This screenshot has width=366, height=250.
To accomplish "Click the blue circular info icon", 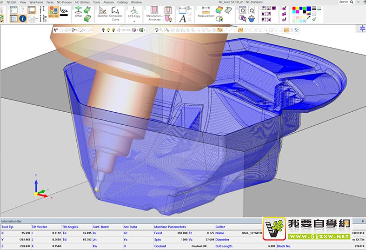I will click(x=23, y=18).
